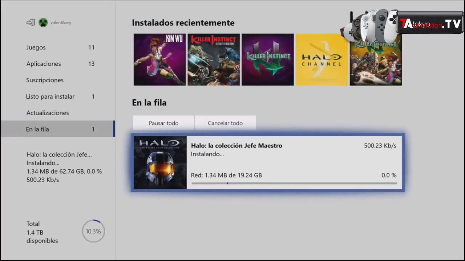Select Suscripciones in sidebar
The image size is (465, 261).
(57, 80)
